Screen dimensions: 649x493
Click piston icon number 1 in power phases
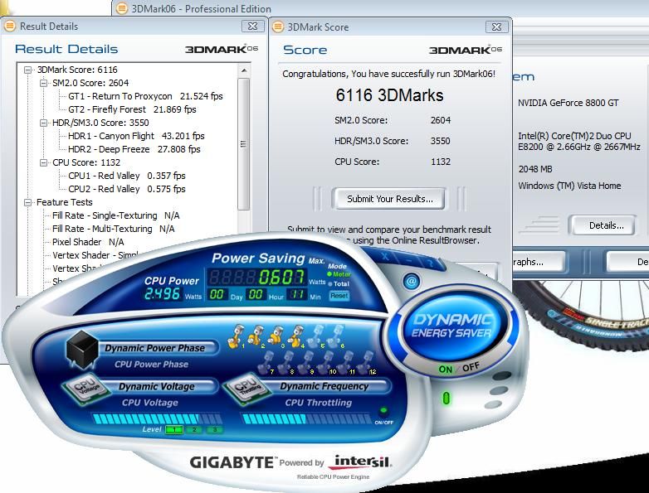click(237, 335)
